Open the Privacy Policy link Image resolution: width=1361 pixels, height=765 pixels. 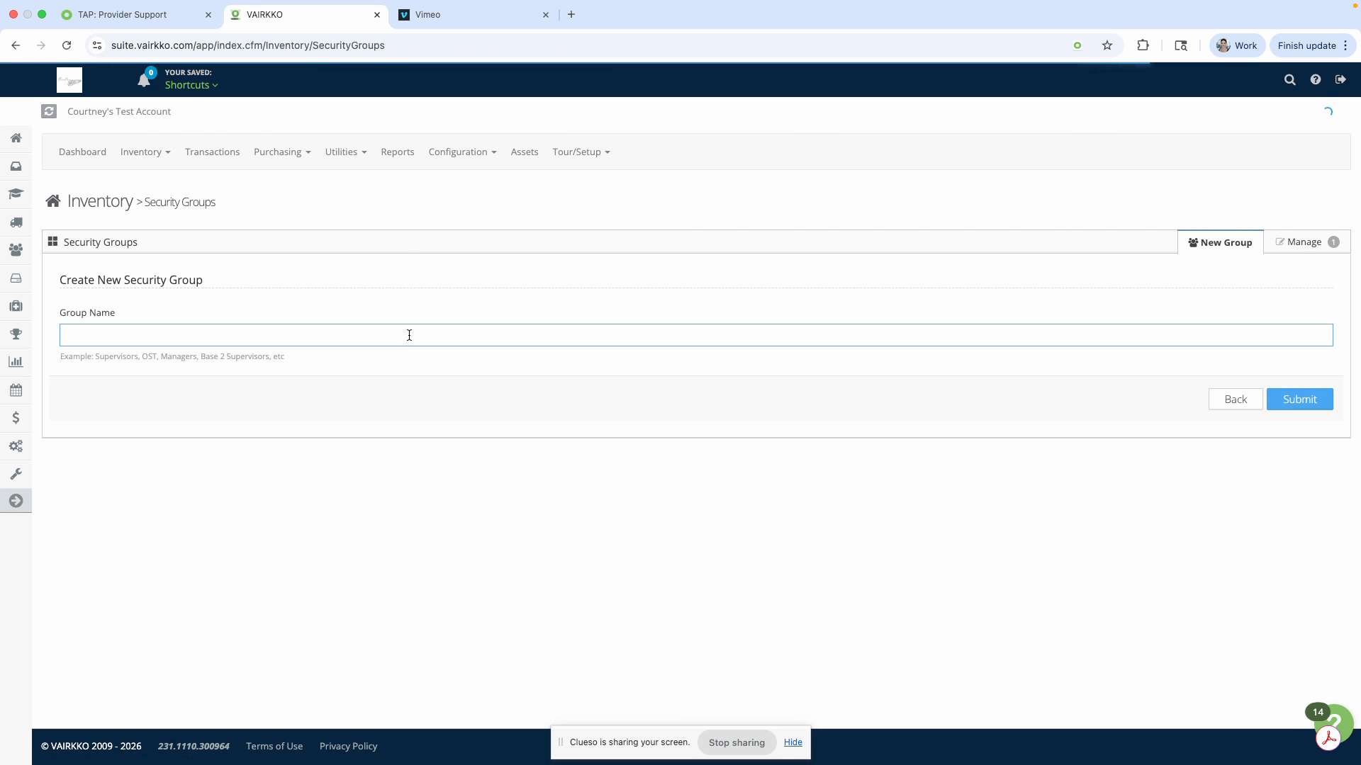point(348,747)
